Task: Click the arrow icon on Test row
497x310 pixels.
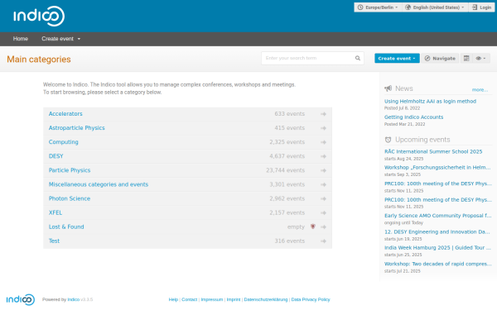Action: 323,241
